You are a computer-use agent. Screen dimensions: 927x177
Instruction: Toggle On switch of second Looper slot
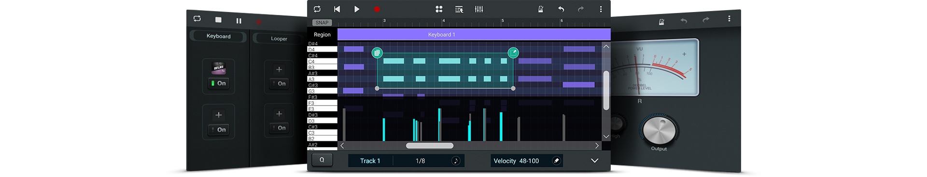pyautogui.click(x=279, y=128)
